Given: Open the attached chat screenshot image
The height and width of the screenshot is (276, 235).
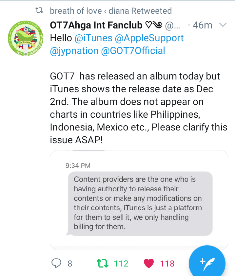Looking at the screenshot, I should (139, 200).
